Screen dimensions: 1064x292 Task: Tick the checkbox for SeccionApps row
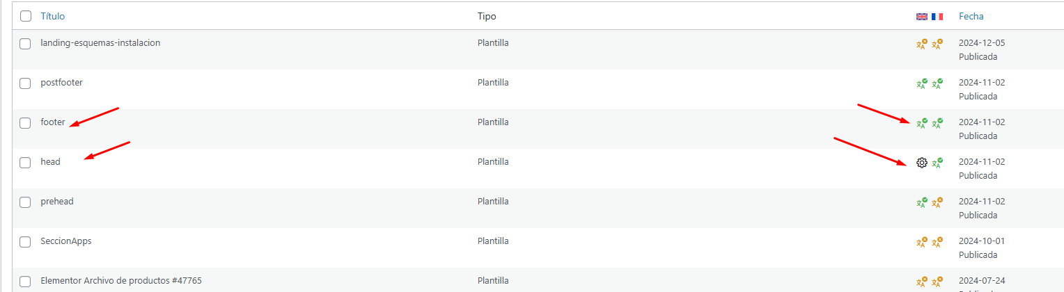pyautogui.click(x=25, y=242)
